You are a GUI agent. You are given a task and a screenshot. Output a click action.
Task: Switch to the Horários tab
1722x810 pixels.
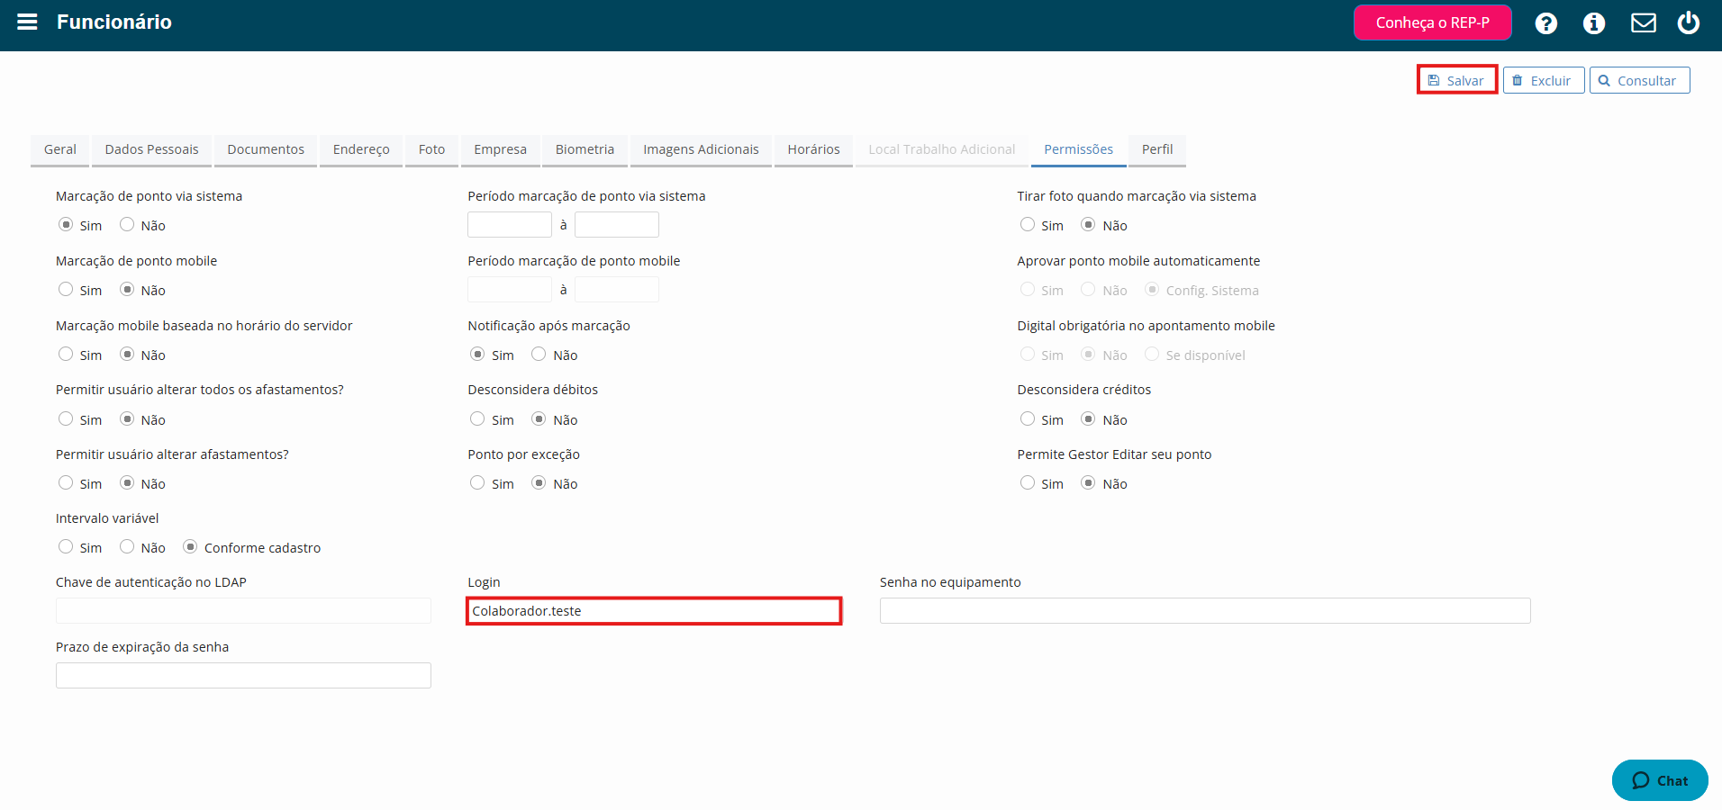pos(813,149)
